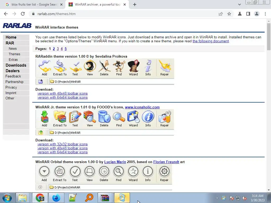This screenshot has height=203, width=271.
Task: Click the WinRAR Jr. Wizard icon
Action: [133, 117]
